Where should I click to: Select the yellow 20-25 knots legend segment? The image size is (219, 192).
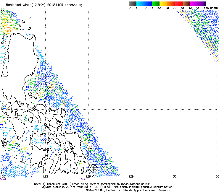163,4
